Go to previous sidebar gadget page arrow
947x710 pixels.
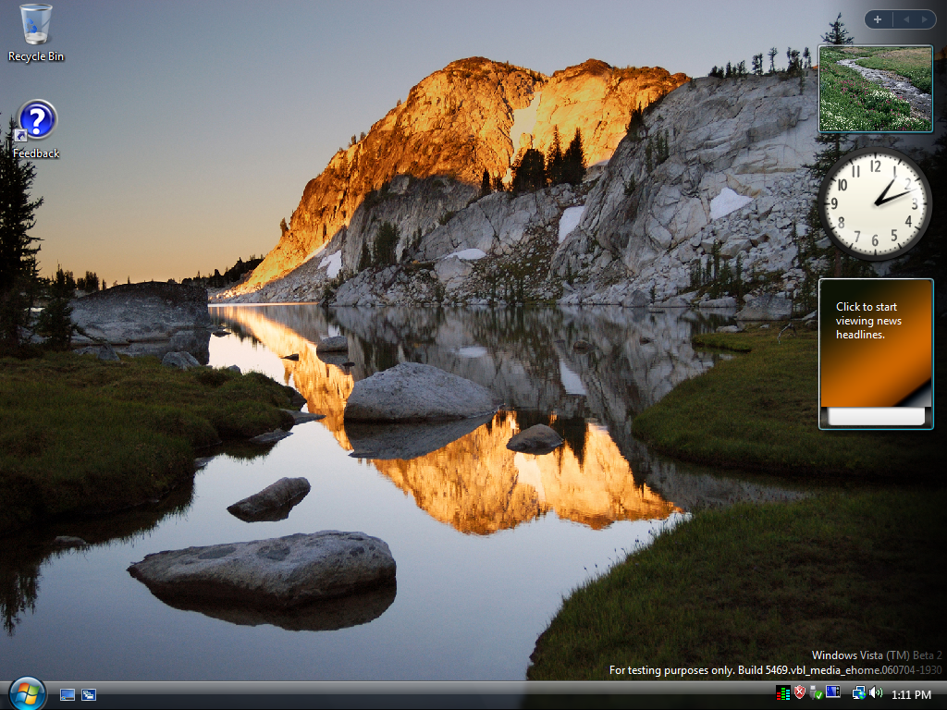pyautogui.click(x=906, y=19)
